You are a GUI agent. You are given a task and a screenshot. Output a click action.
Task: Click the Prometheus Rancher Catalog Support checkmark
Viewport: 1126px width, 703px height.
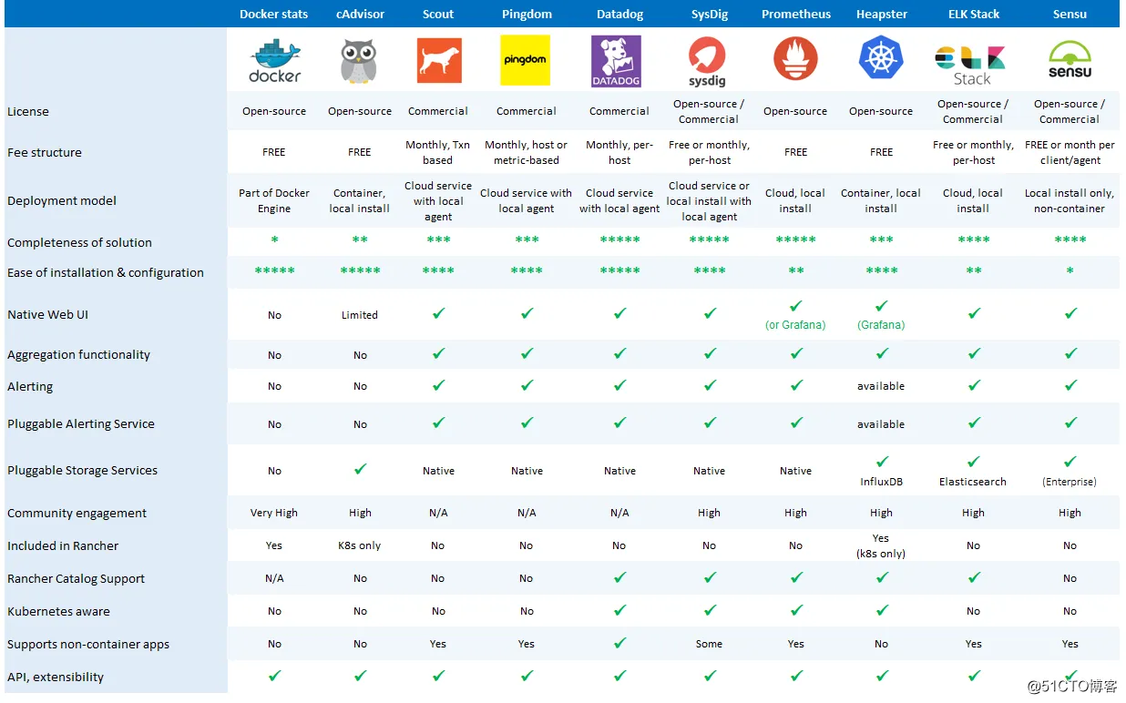click(x=796, y=577)
